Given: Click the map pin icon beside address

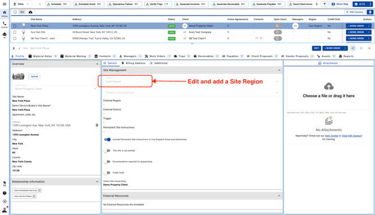Looking at the screenshot, I should pos(97,125).
